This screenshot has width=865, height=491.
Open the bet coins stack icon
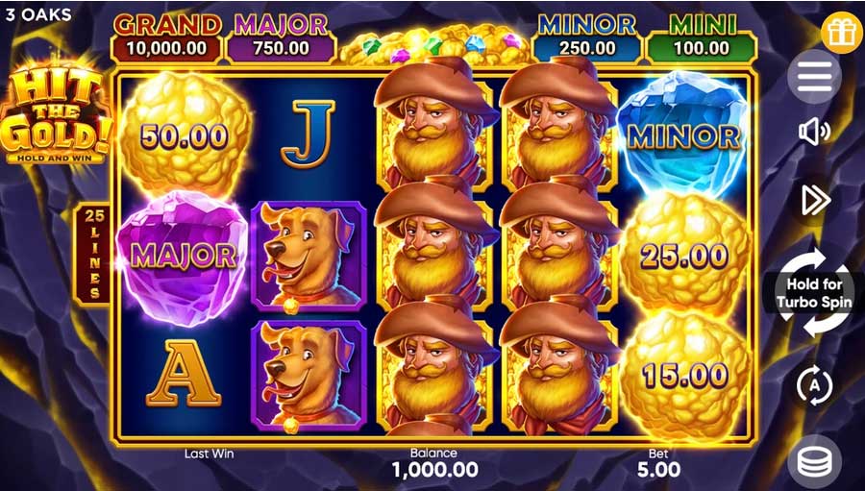(814, 461)
